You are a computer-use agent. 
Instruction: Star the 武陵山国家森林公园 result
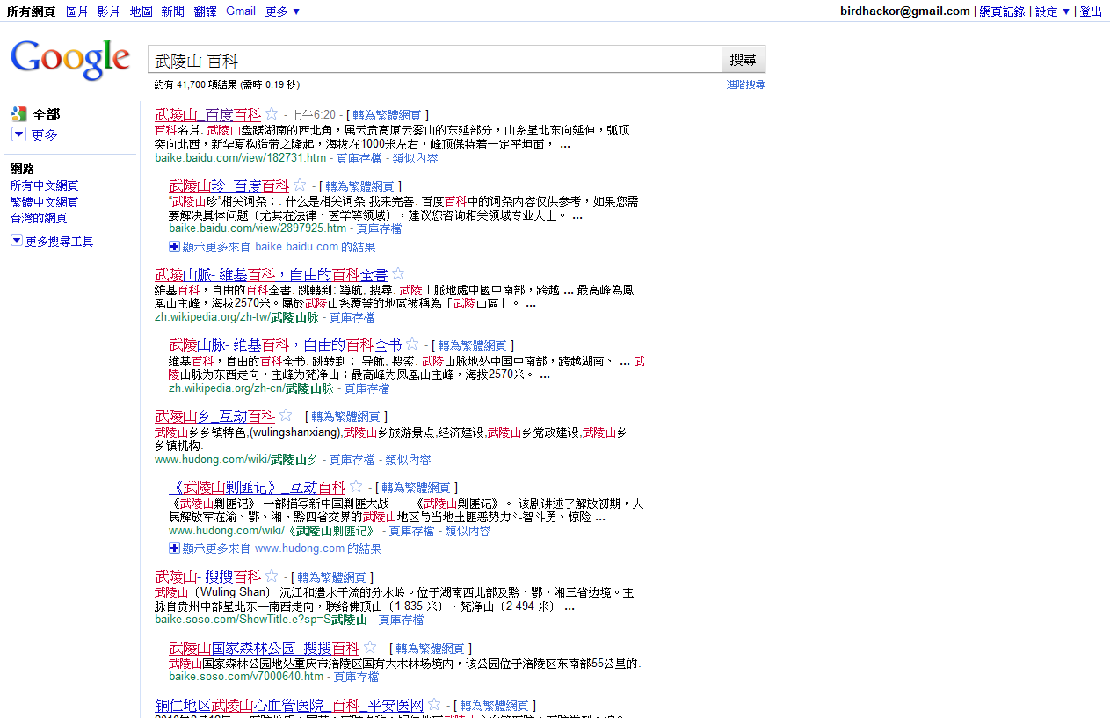point(370,648)
